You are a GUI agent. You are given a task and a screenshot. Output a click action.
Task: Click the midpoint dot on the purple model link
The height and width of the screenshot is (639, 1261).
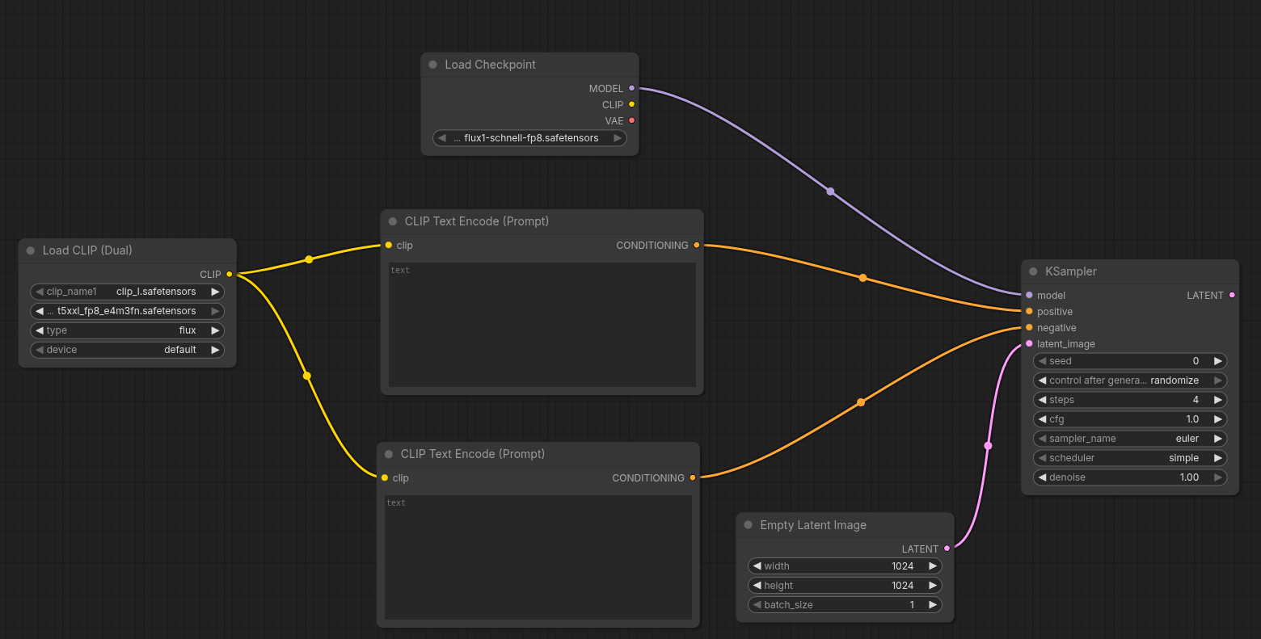tap(830, 191)
